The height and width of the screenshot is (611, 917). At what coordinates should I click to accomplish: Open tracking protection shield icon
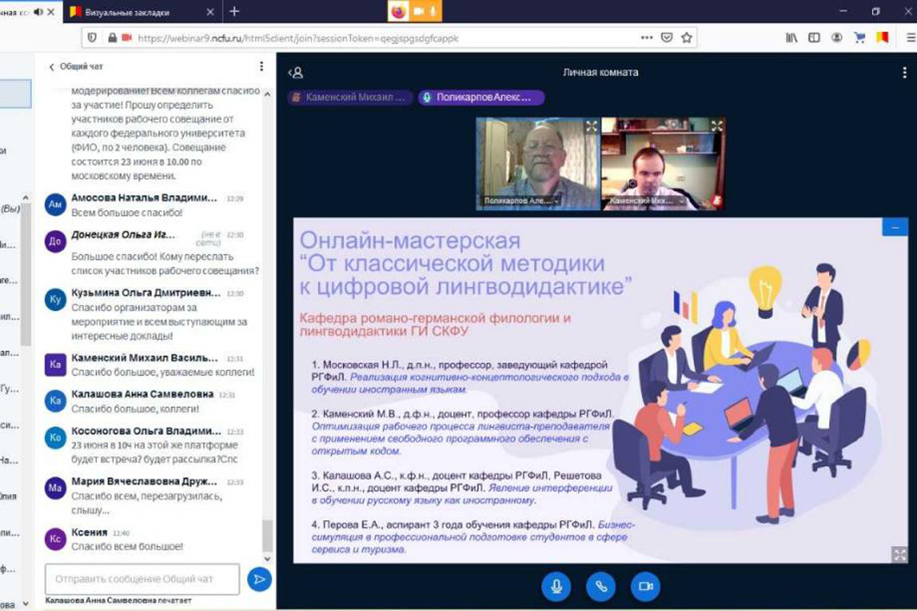[92, 37]
